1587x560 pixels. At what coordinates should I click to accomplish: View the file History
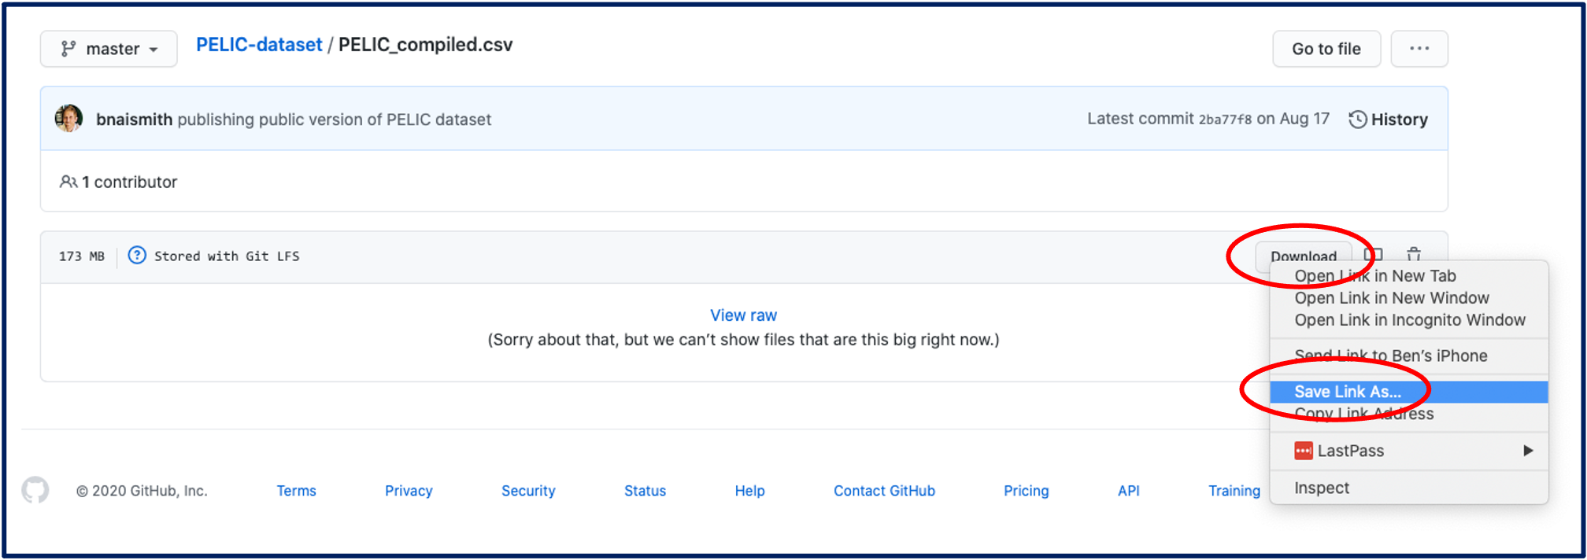tap(1389, 120)
